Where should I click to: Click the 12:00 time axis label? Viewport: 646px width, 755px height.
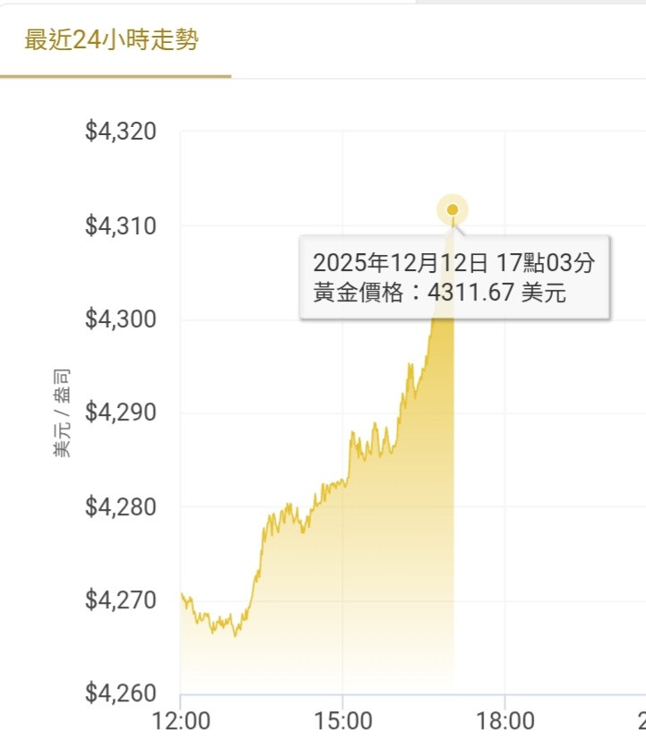[x=181, y=721]
